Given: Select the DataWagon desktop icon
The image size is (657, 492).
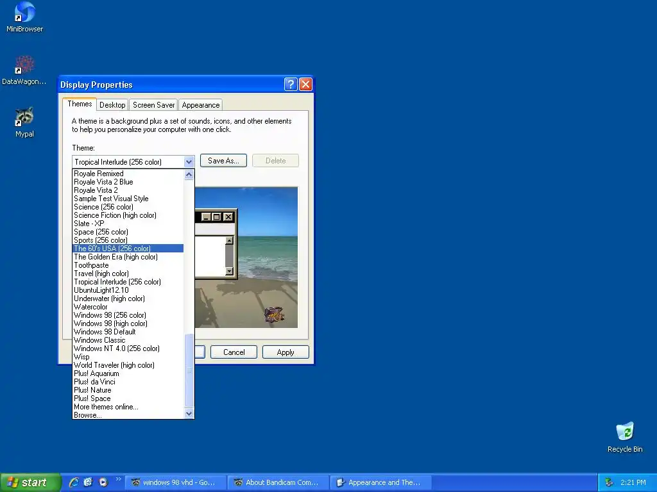Looking at the screenshot, I should [24, 70].
